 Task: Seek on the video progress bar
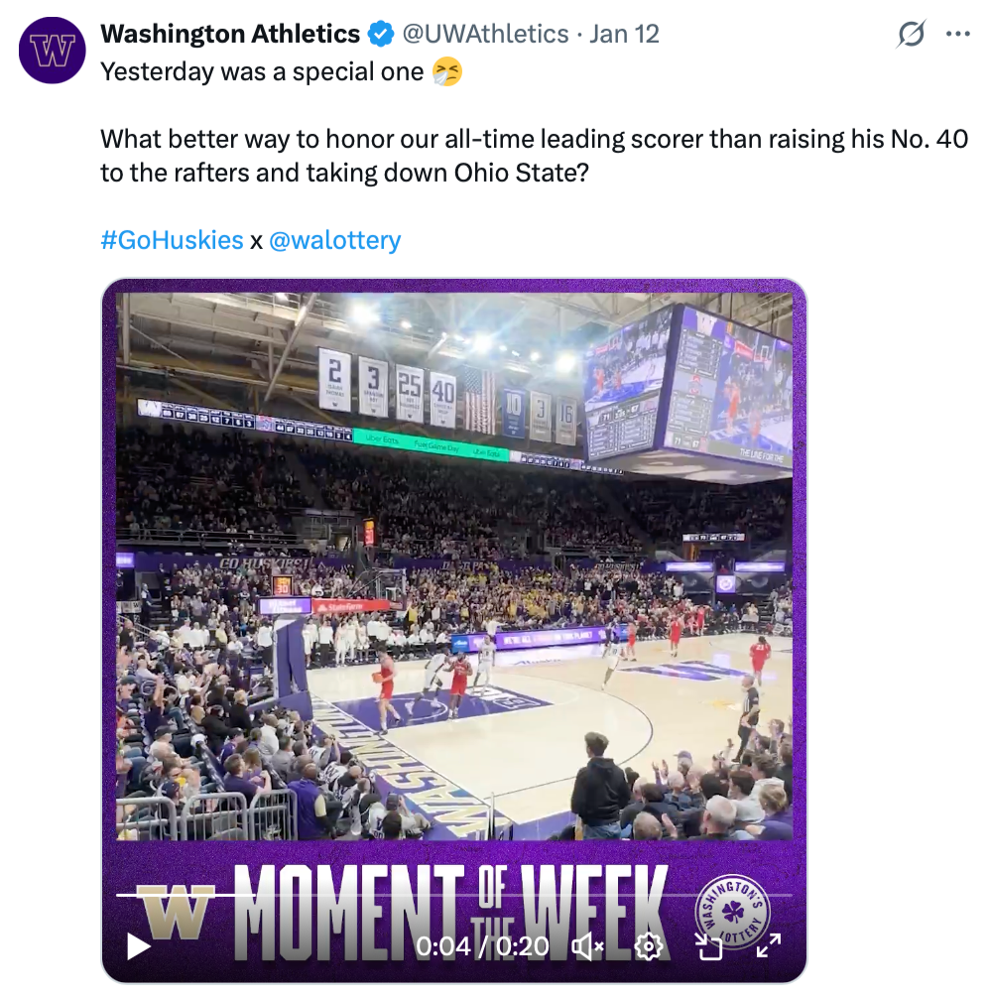coord(456,896)
